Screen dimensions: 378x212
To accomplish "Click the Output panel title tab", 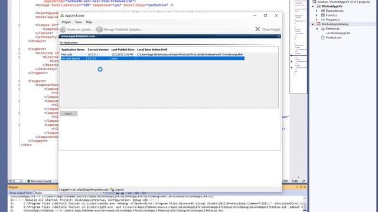I will (13, 187).
